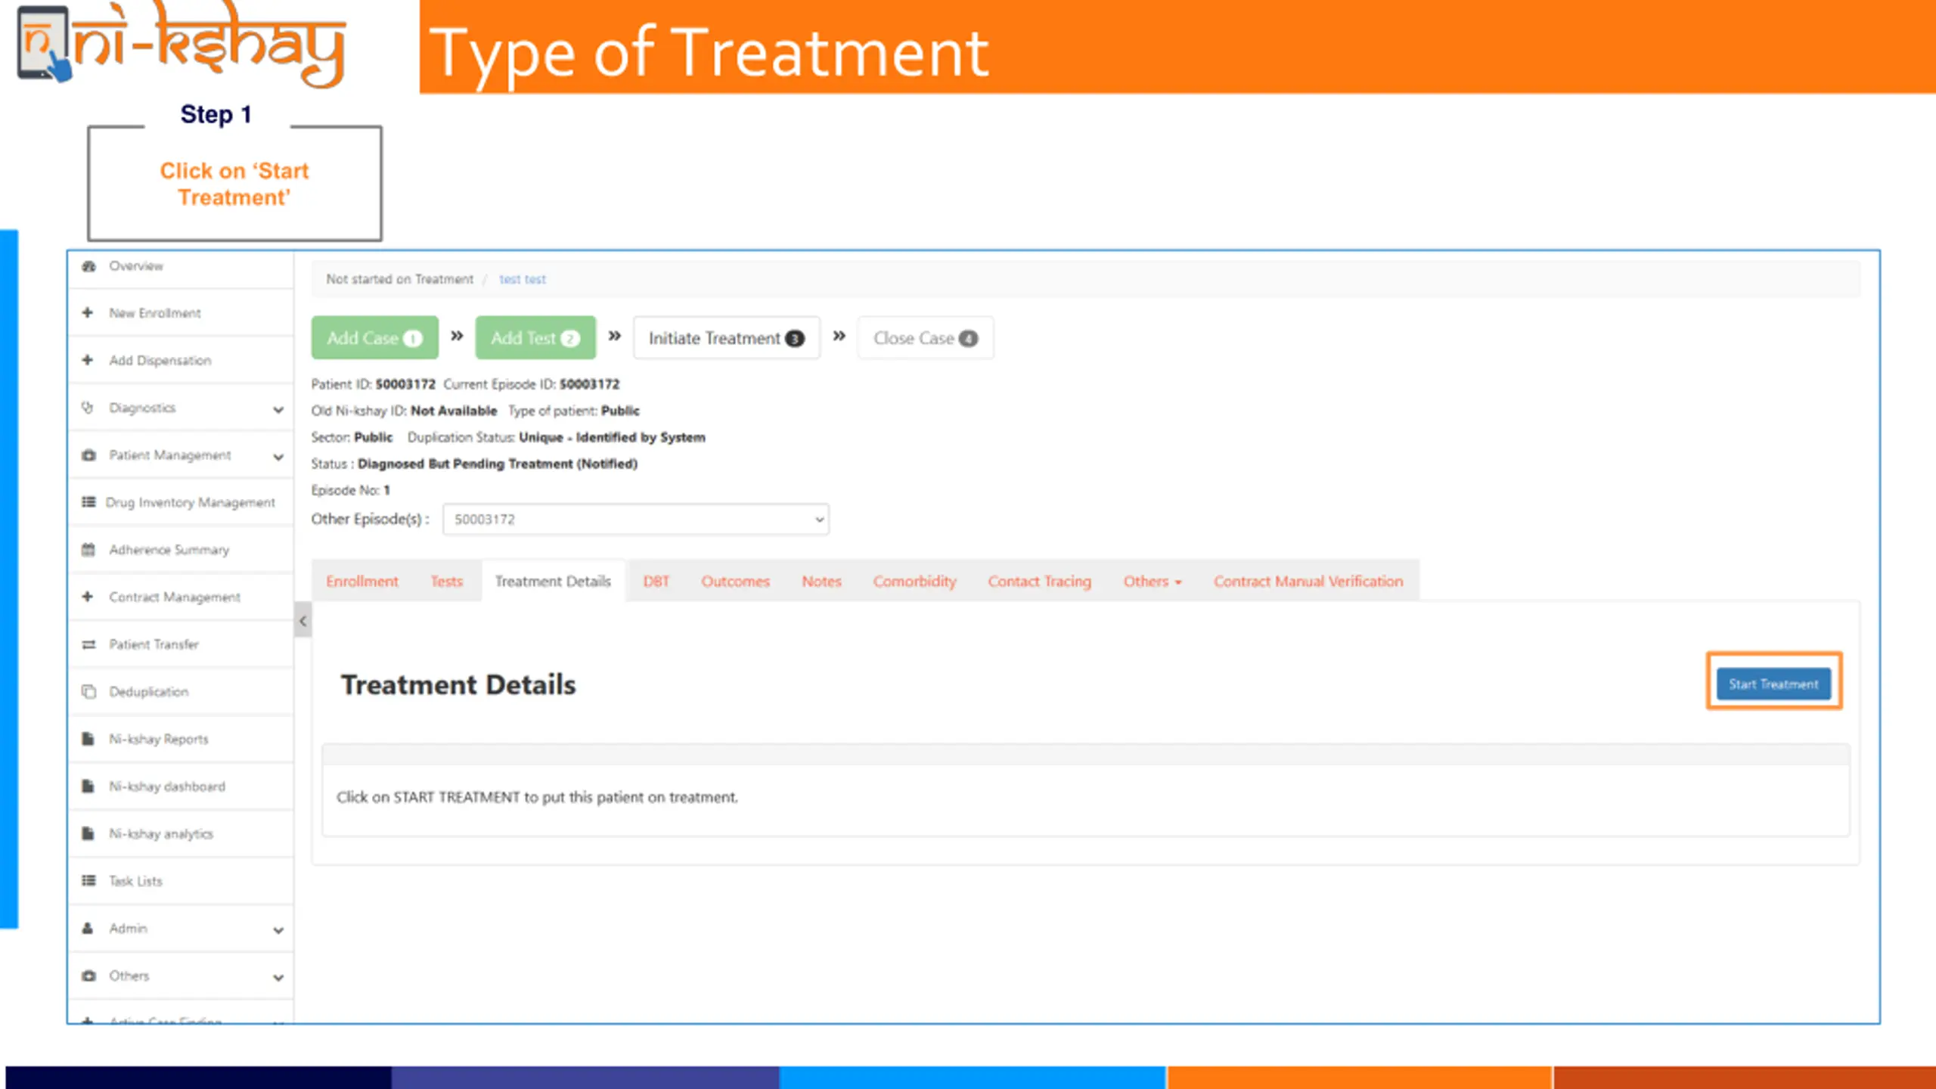Switch to the Enrollment tab
The width and height of the screenshot is (1936, 1089).
[x=361, y=582]
